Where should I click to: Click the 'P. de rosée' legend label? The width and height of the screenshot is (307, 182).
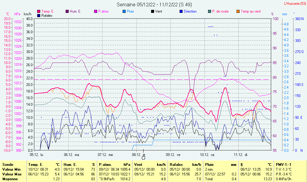pos(220,12)
